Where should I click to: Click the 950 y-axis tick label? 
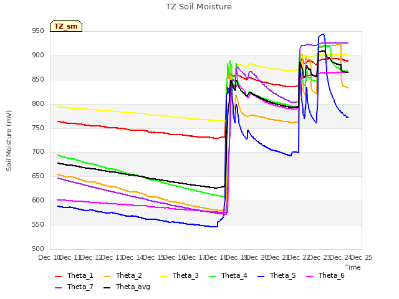[38, 31]
